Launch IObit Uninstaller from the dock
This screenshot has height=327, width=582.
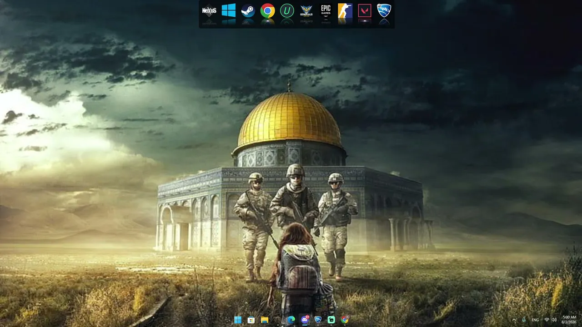287,10
